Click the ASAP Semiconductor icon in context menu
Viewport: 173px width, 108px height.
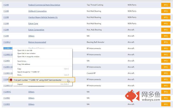(x=11, y=80)
